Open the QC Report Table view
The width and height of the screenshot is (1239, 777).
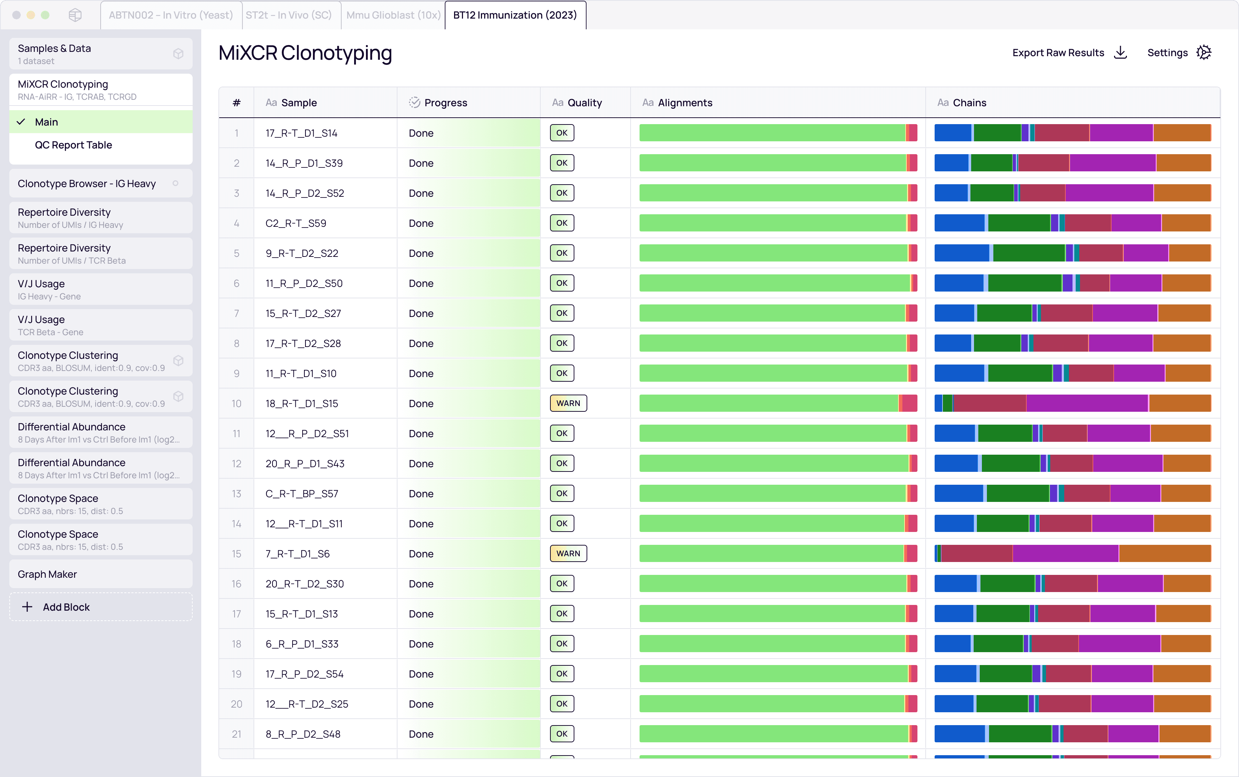73,145
